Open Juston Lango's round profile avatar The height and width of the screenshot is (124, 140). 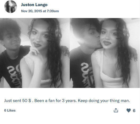click(11, 7)
